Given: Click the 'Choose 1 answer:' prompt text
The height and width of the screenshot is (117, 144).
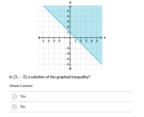Looking at the screenshot, I should click(x=21, y=86).
